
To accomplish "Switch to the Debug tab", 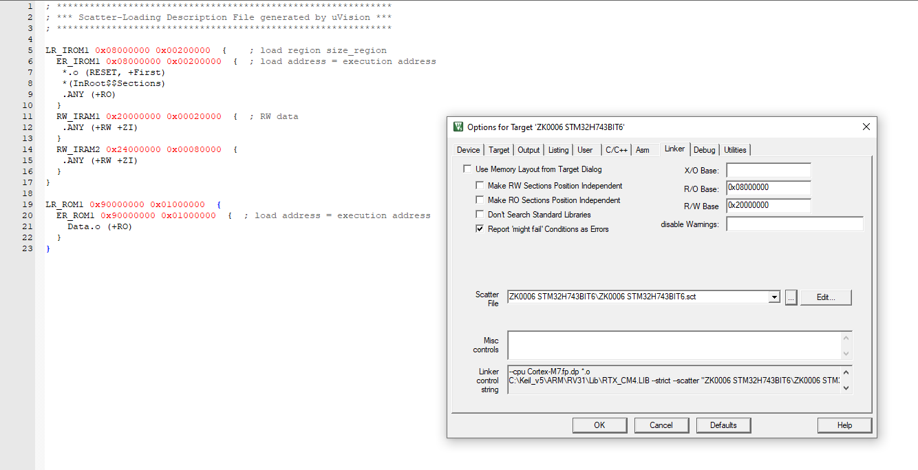I will click(704, 149).
